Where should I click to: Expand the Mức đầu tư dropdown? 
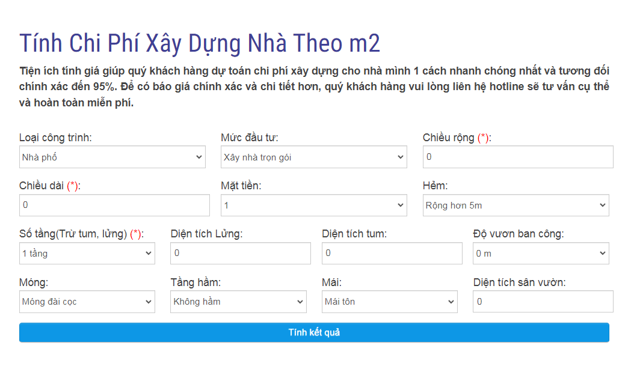tap(313, 157)
